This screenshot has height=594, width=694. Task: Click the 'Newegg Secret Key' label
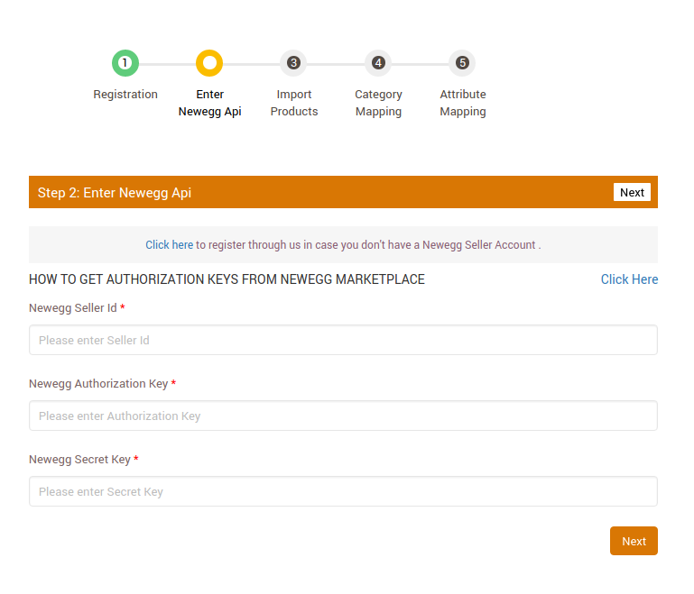(79, 460)
